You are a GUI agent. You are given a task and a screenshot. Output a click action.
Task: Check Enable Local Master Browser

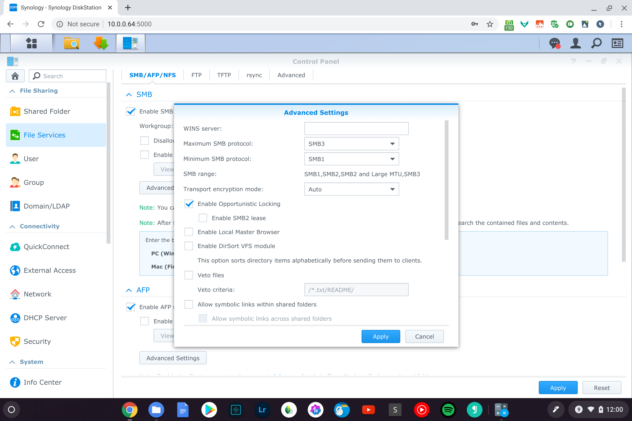point(189,232)
